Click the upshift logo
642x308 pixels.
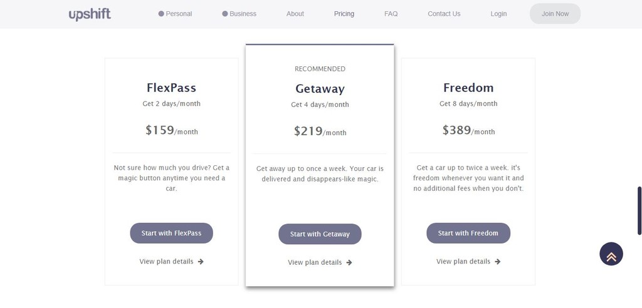tap(90, 14)
